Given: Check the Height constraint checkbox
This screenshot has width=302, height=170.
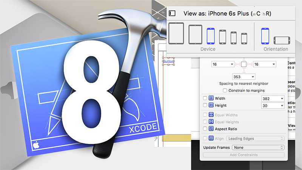Looking at the screenshot, I should tap(205, 106).
